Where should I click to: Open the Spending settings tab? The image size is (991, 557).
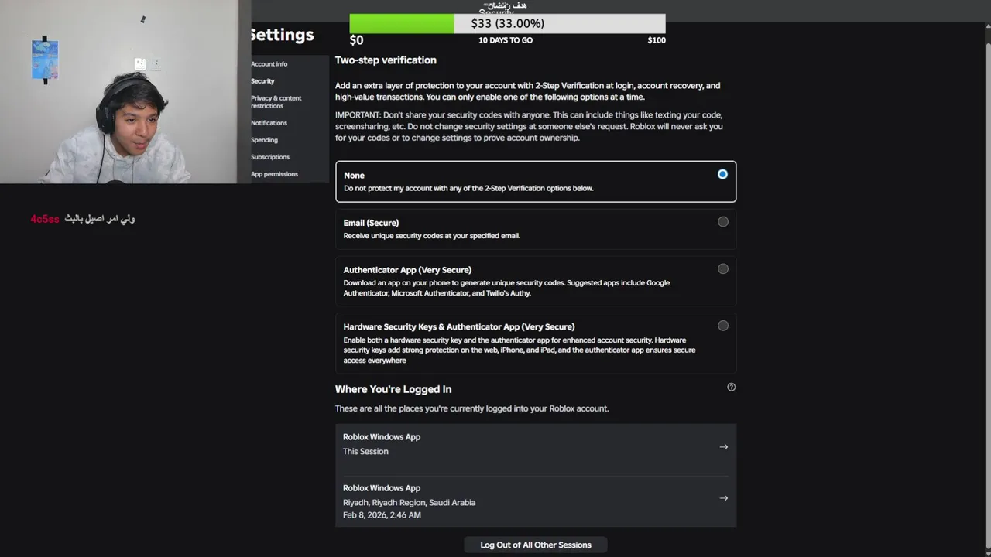[x=264, y=140]
